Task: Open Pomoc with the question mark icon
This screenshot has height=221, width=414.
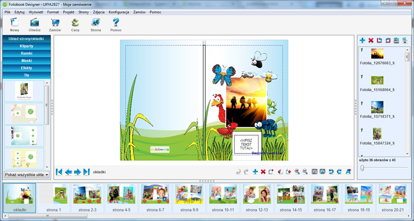Action: tap(116, 22)
